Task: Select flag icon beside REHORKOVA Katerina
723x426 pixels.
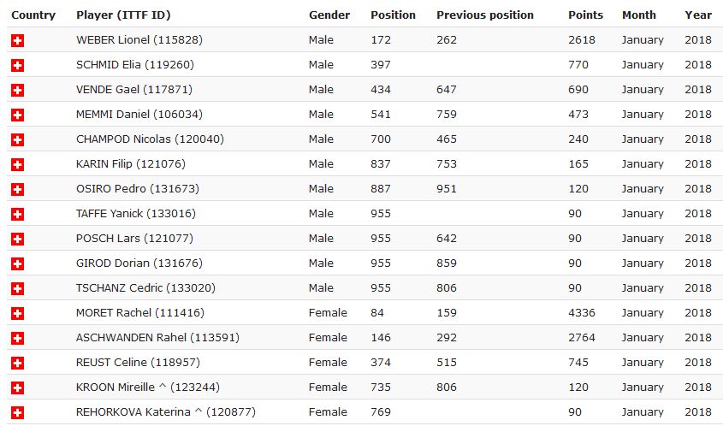Action: (17, 412)
